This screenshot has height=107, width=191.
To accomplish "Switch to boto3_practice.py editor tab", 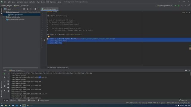I will click(50, 9).
